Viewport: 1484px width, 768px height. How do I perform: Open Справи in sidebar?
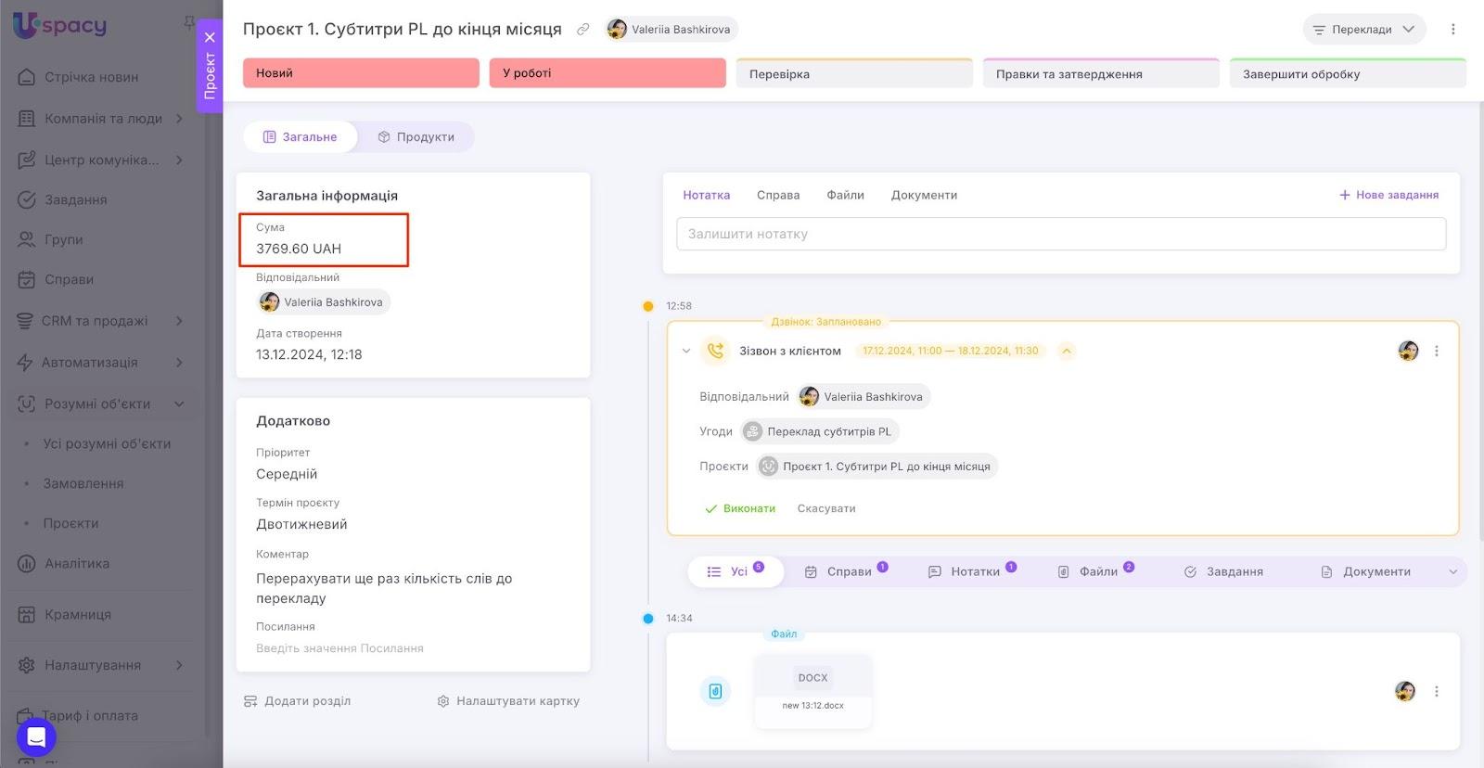pos(69,279)
